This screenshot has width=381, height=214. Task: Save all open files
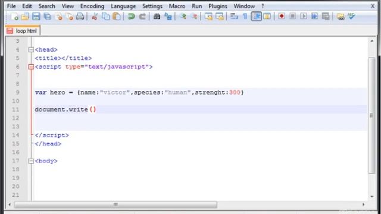(48, 16)
